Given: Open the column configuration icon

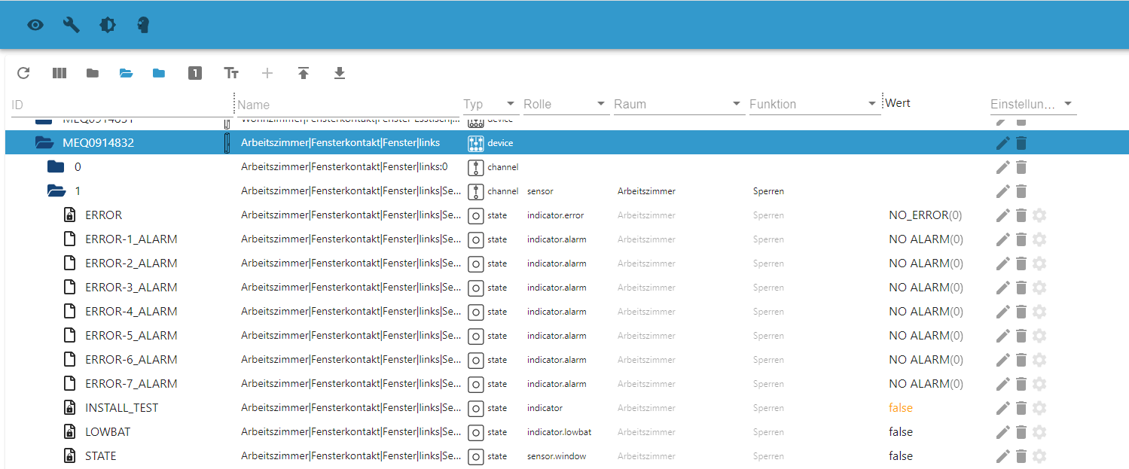Looking at the screenshot, I should pyautogui.click(x=60, y=73).
